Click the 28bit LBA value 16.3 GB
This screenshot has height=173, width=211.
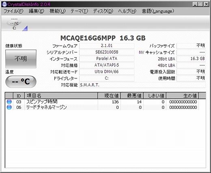click(191, 59)
